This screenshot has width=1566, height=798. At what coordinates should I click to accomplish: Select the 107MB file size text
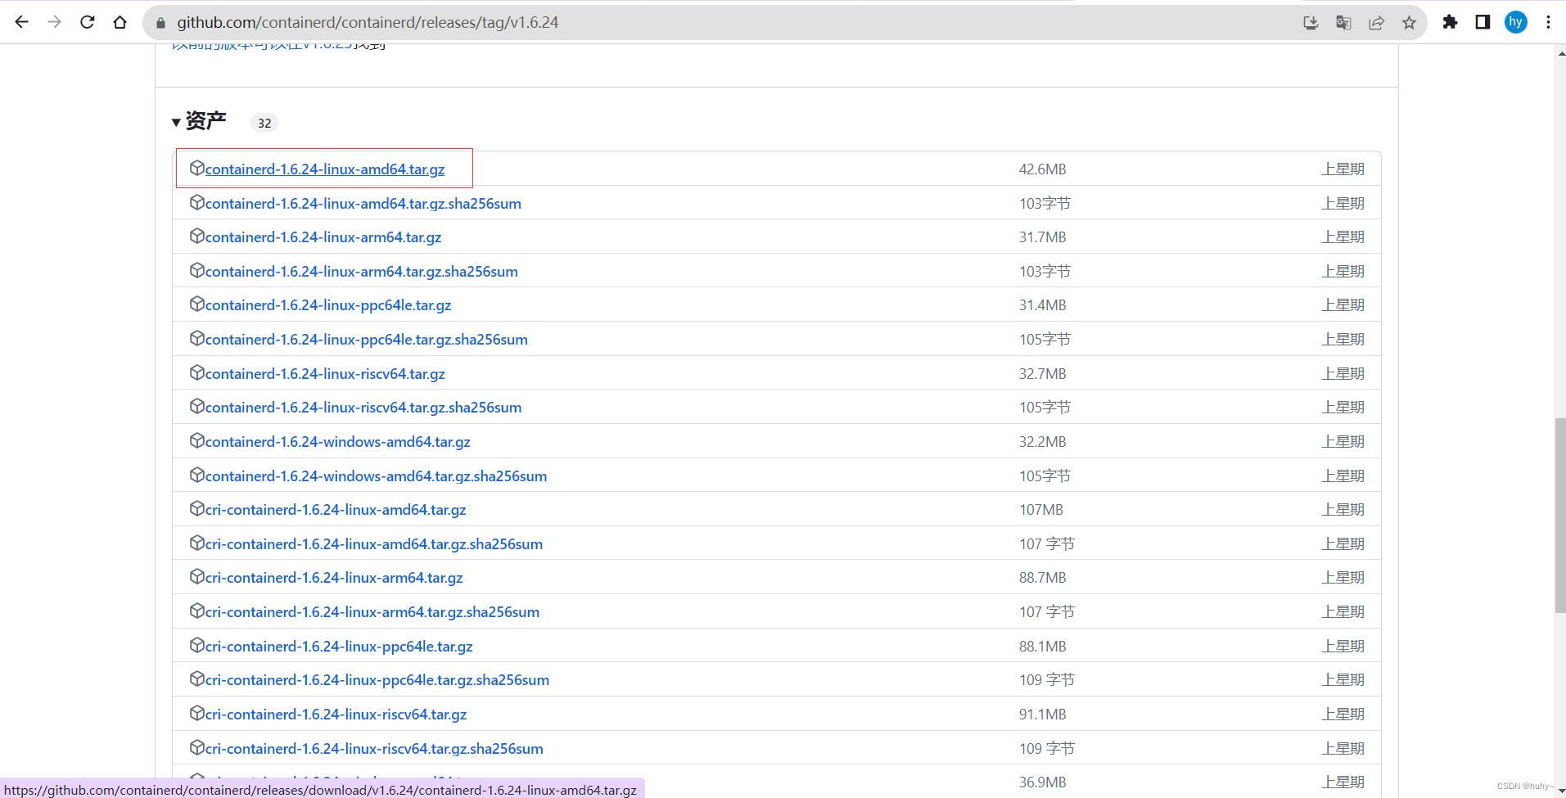[x=1040, y=510]
